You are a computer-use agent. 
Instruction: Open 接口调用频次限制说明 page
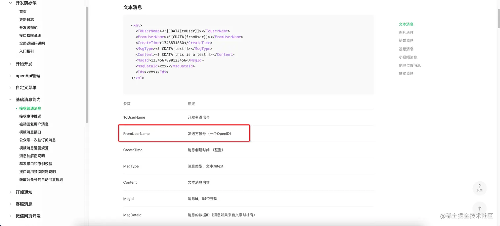click(37, 172)
